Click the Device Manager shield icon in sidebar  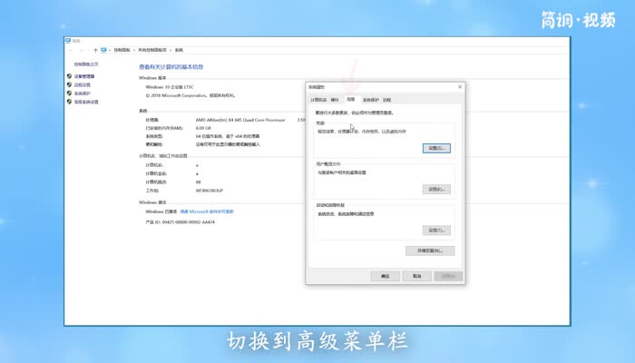[70, 76]
